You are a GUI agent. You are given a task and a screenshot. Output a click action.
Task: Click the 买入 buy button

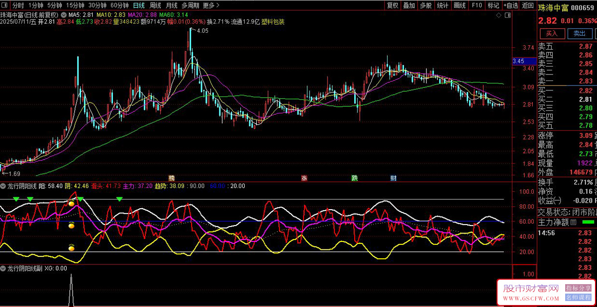click(552, 33)
